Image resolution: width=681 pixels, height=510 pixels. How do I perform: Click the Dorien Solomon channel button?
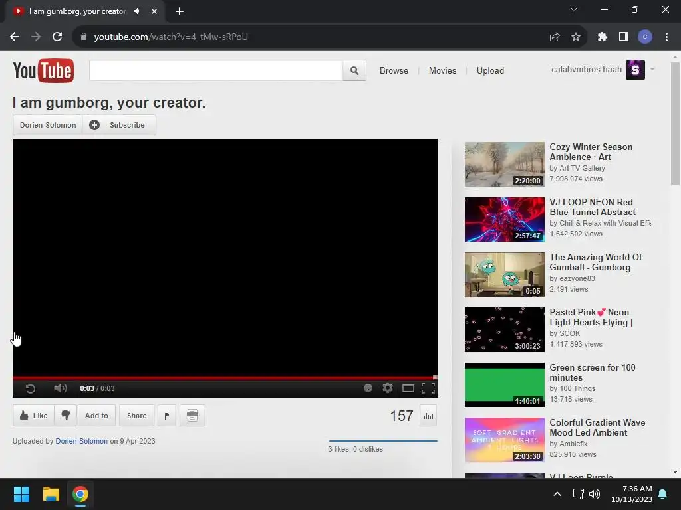[x=48, y=125]
